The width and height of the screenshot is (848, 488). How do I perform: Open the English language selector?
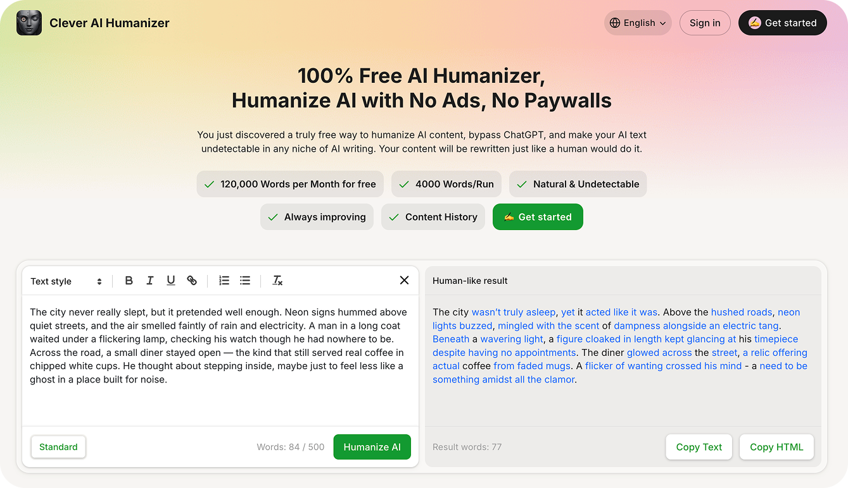click(x=638, y=23)
